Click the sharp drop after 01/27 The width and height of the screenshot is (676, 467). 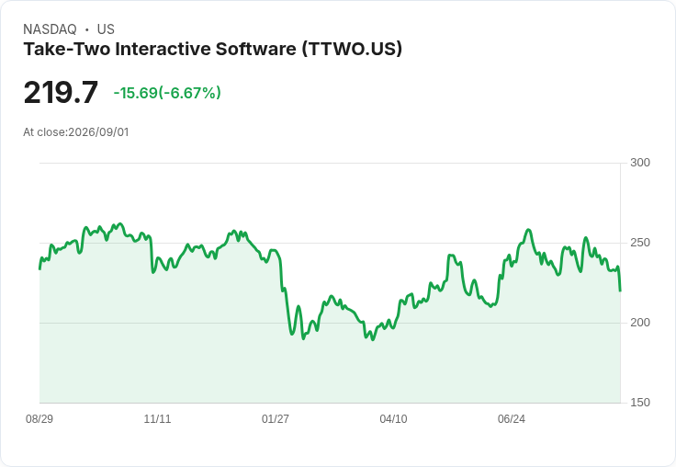pyautogui.click(x=286, y=302)
